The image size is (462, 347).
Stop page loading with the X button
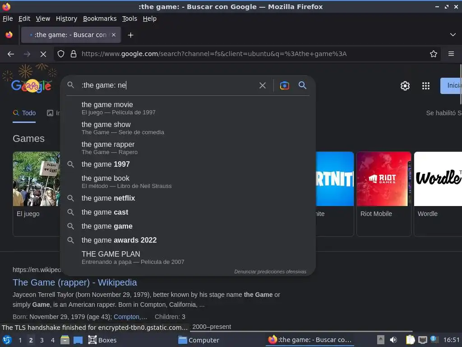click(x=43, y=54)
